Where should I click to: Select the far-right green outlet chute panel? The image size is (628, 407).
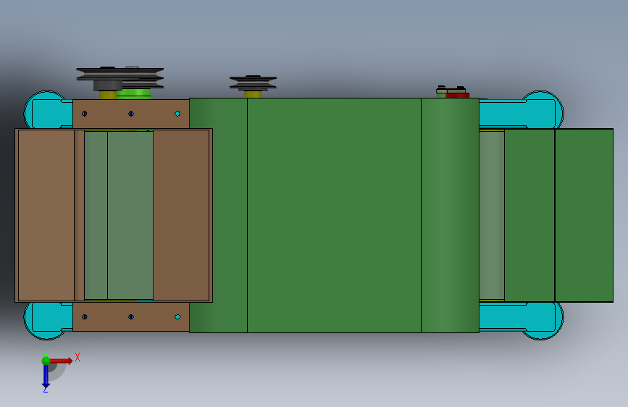click(584, 215)
